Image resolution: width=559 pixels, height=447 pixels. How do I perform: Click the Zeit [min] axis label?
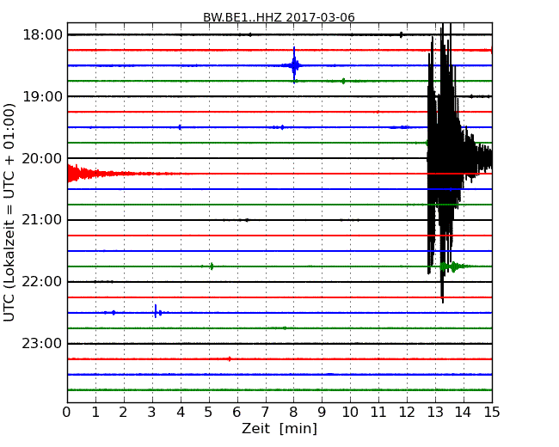coord(279,428)
